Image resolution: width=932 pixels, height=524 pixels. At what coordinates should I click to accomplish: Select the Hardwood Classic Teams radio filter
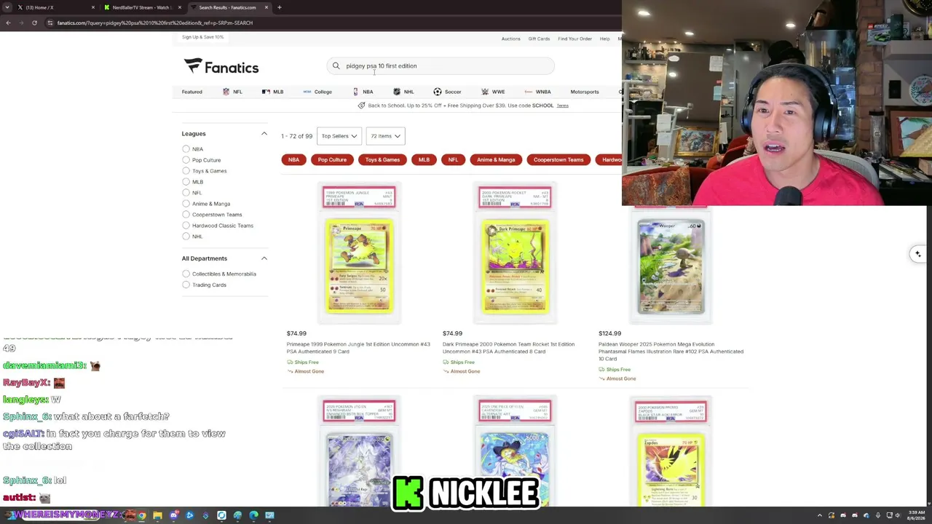186,226
